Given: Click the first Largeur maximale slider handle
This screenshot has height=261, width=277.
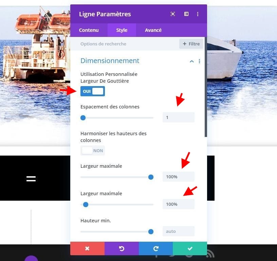Looking at the screenshot, I should click(x=151, y=177).
